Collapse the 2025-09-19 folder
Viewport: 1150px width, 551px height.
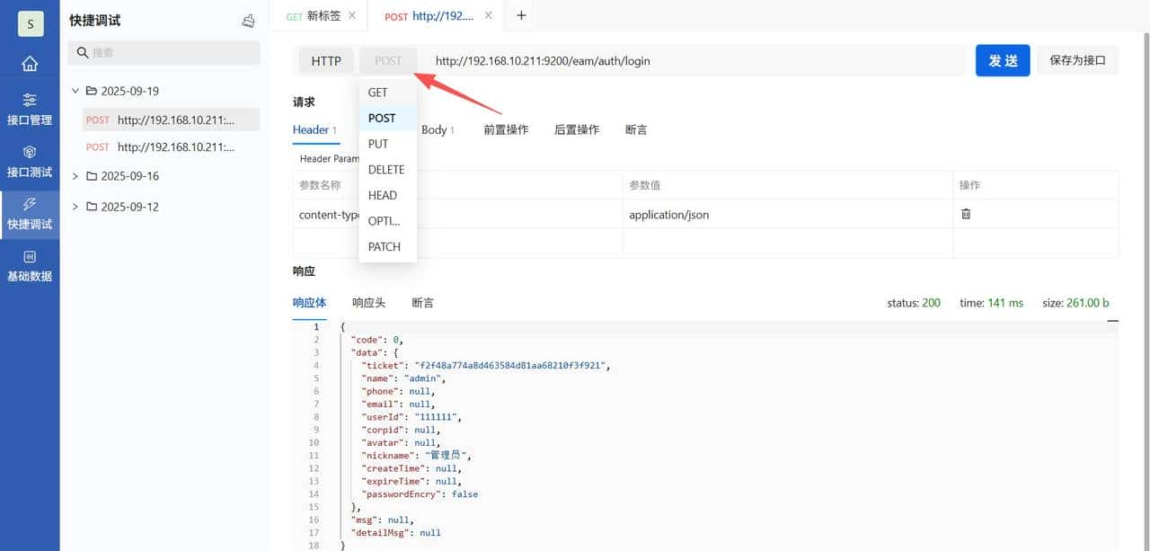point(75,91)
